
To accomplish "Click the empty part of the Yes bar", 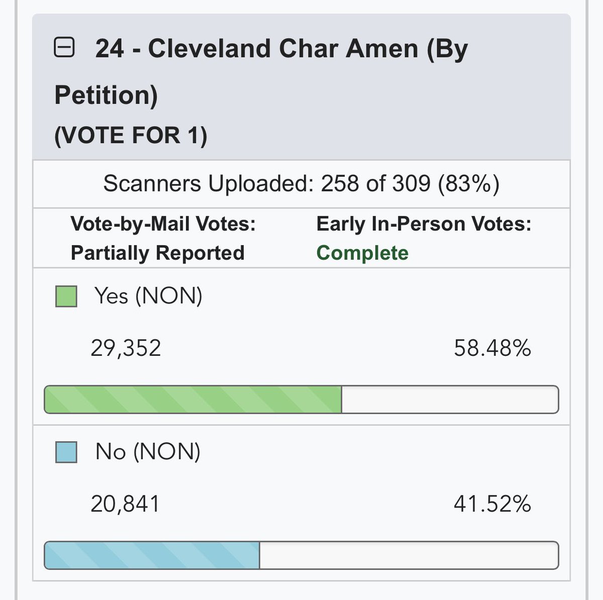I will pyautogui.click(x=450, y=399).
